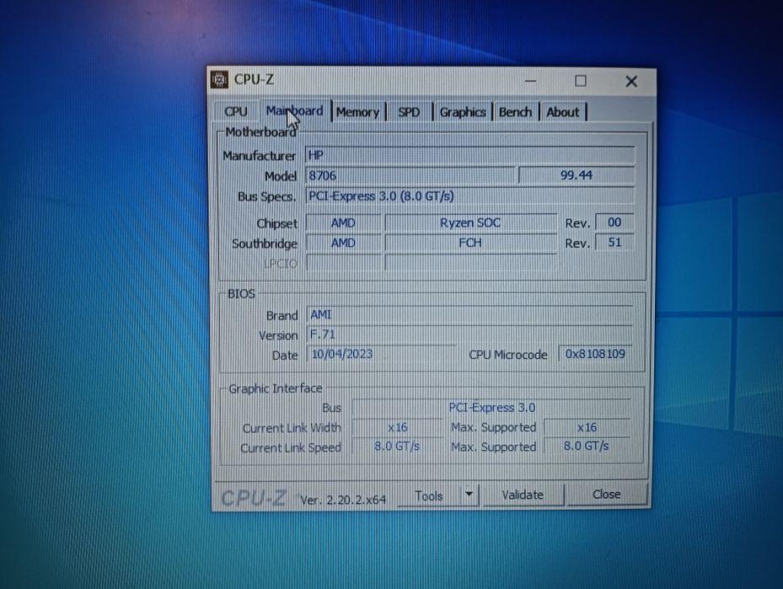Select the Mainboard tab
The width and height of the screenshot is (783, 589).
(x=295, y=110)
